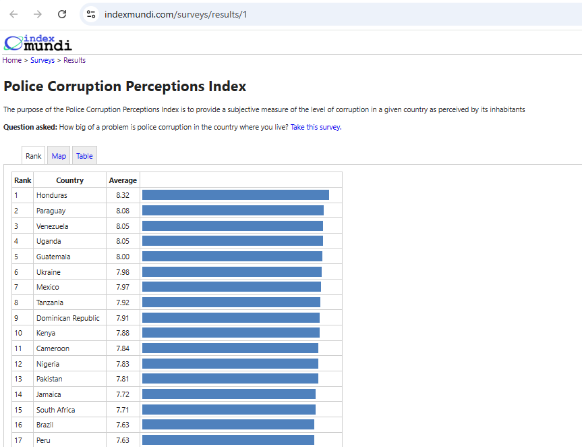The width and height of the screenshot is (582, 447).
Task: Click the South Africa row name
Action: [x=56, y=410]
